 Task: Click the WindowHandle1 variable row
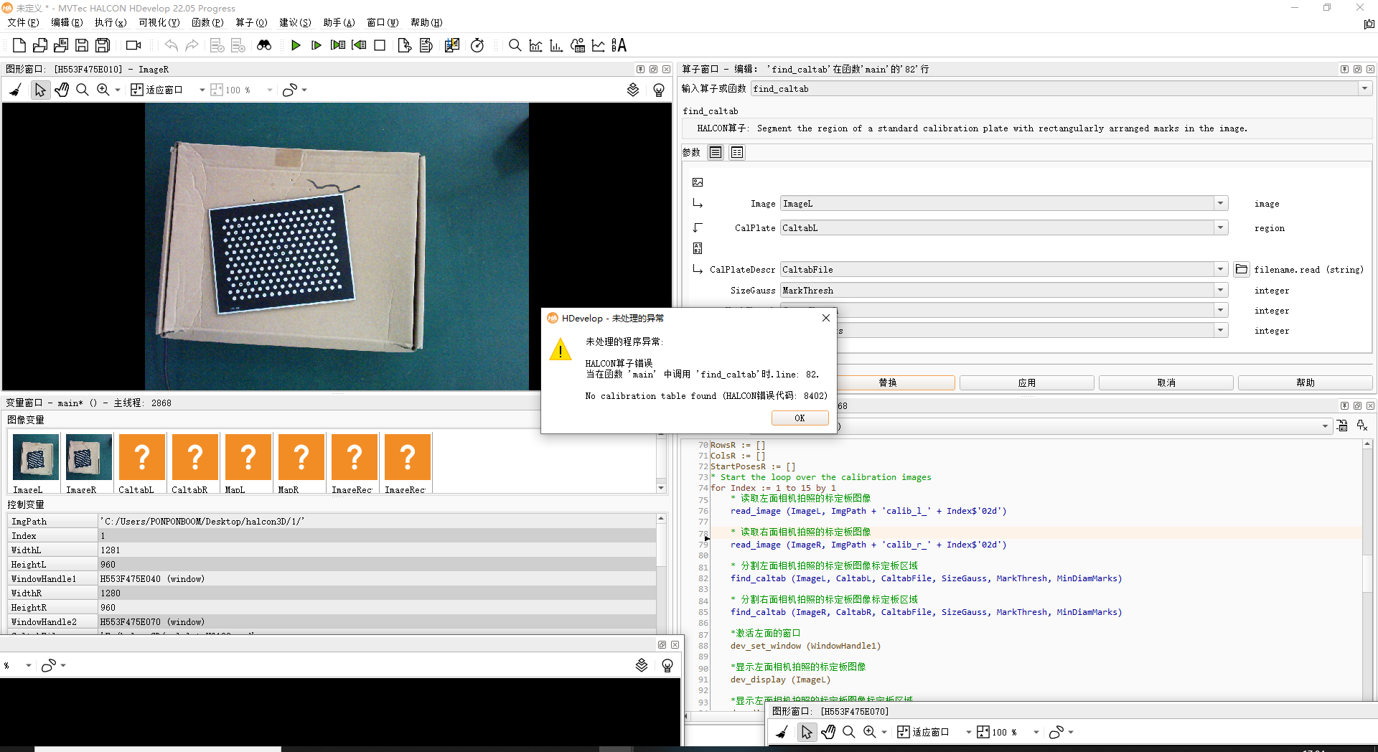332,579
